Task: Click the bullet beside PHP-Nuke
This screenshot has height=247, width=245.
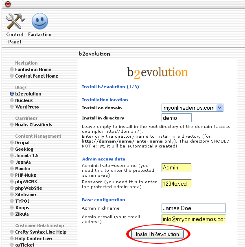Action: click(x=12, y=175)
